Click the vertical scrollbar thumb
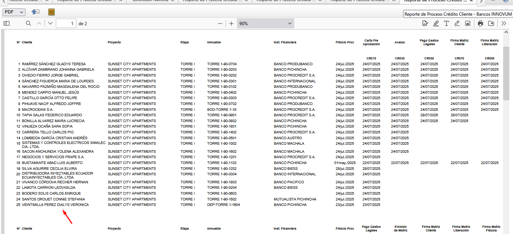This screenshot has width=513, height=234. (506, 73)
